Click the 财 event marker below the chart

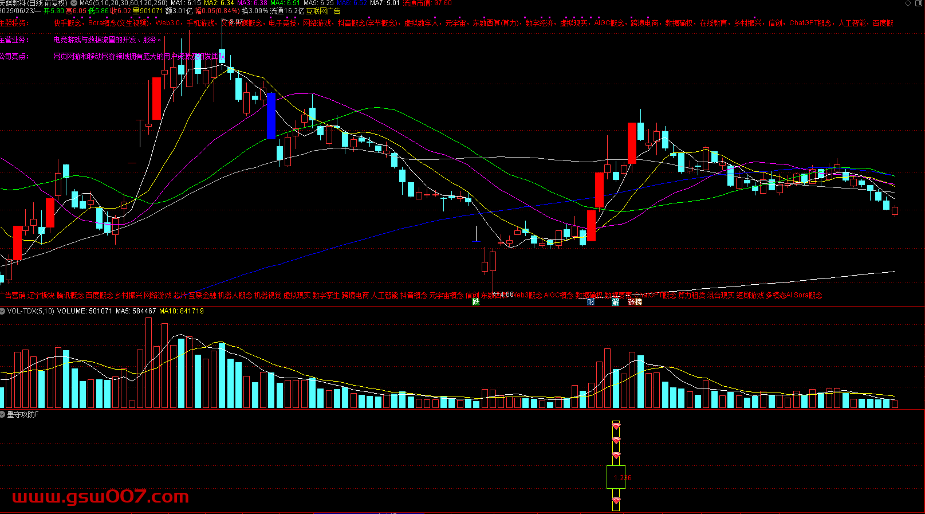591,302
